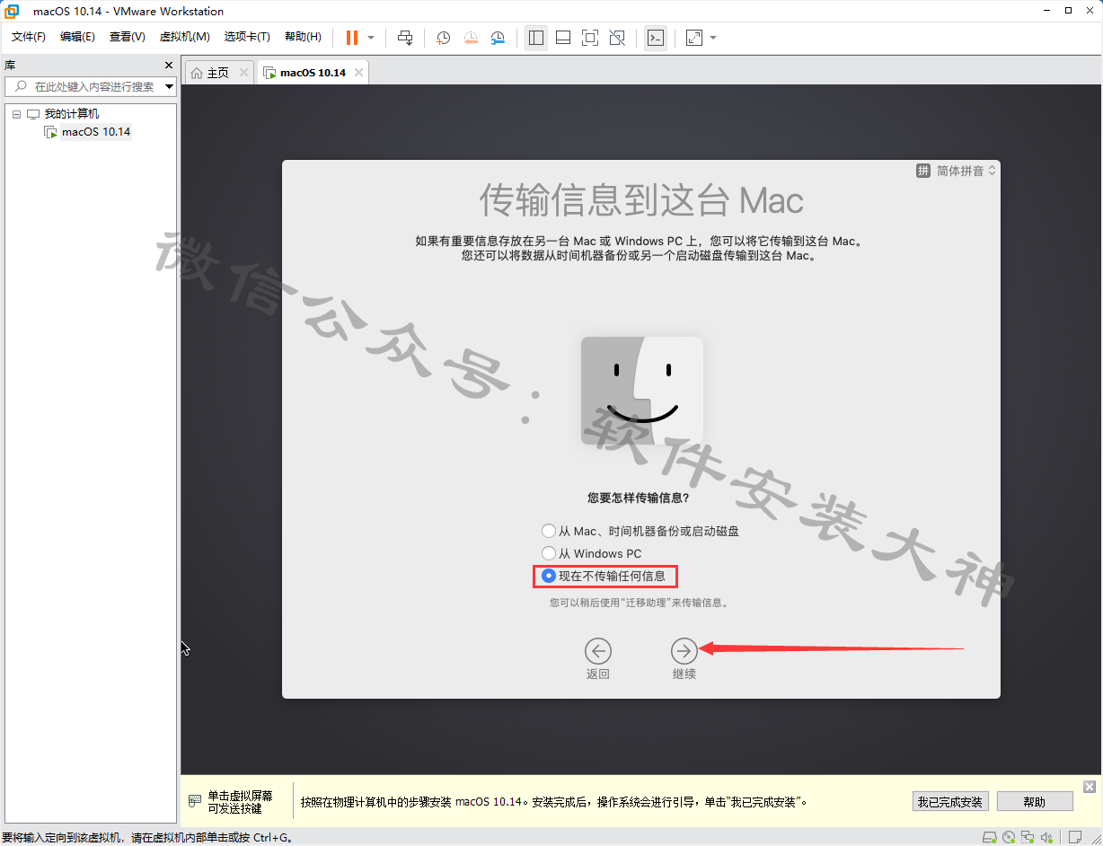Close the macOS 10.14 tab

click(x=358, y=73)
